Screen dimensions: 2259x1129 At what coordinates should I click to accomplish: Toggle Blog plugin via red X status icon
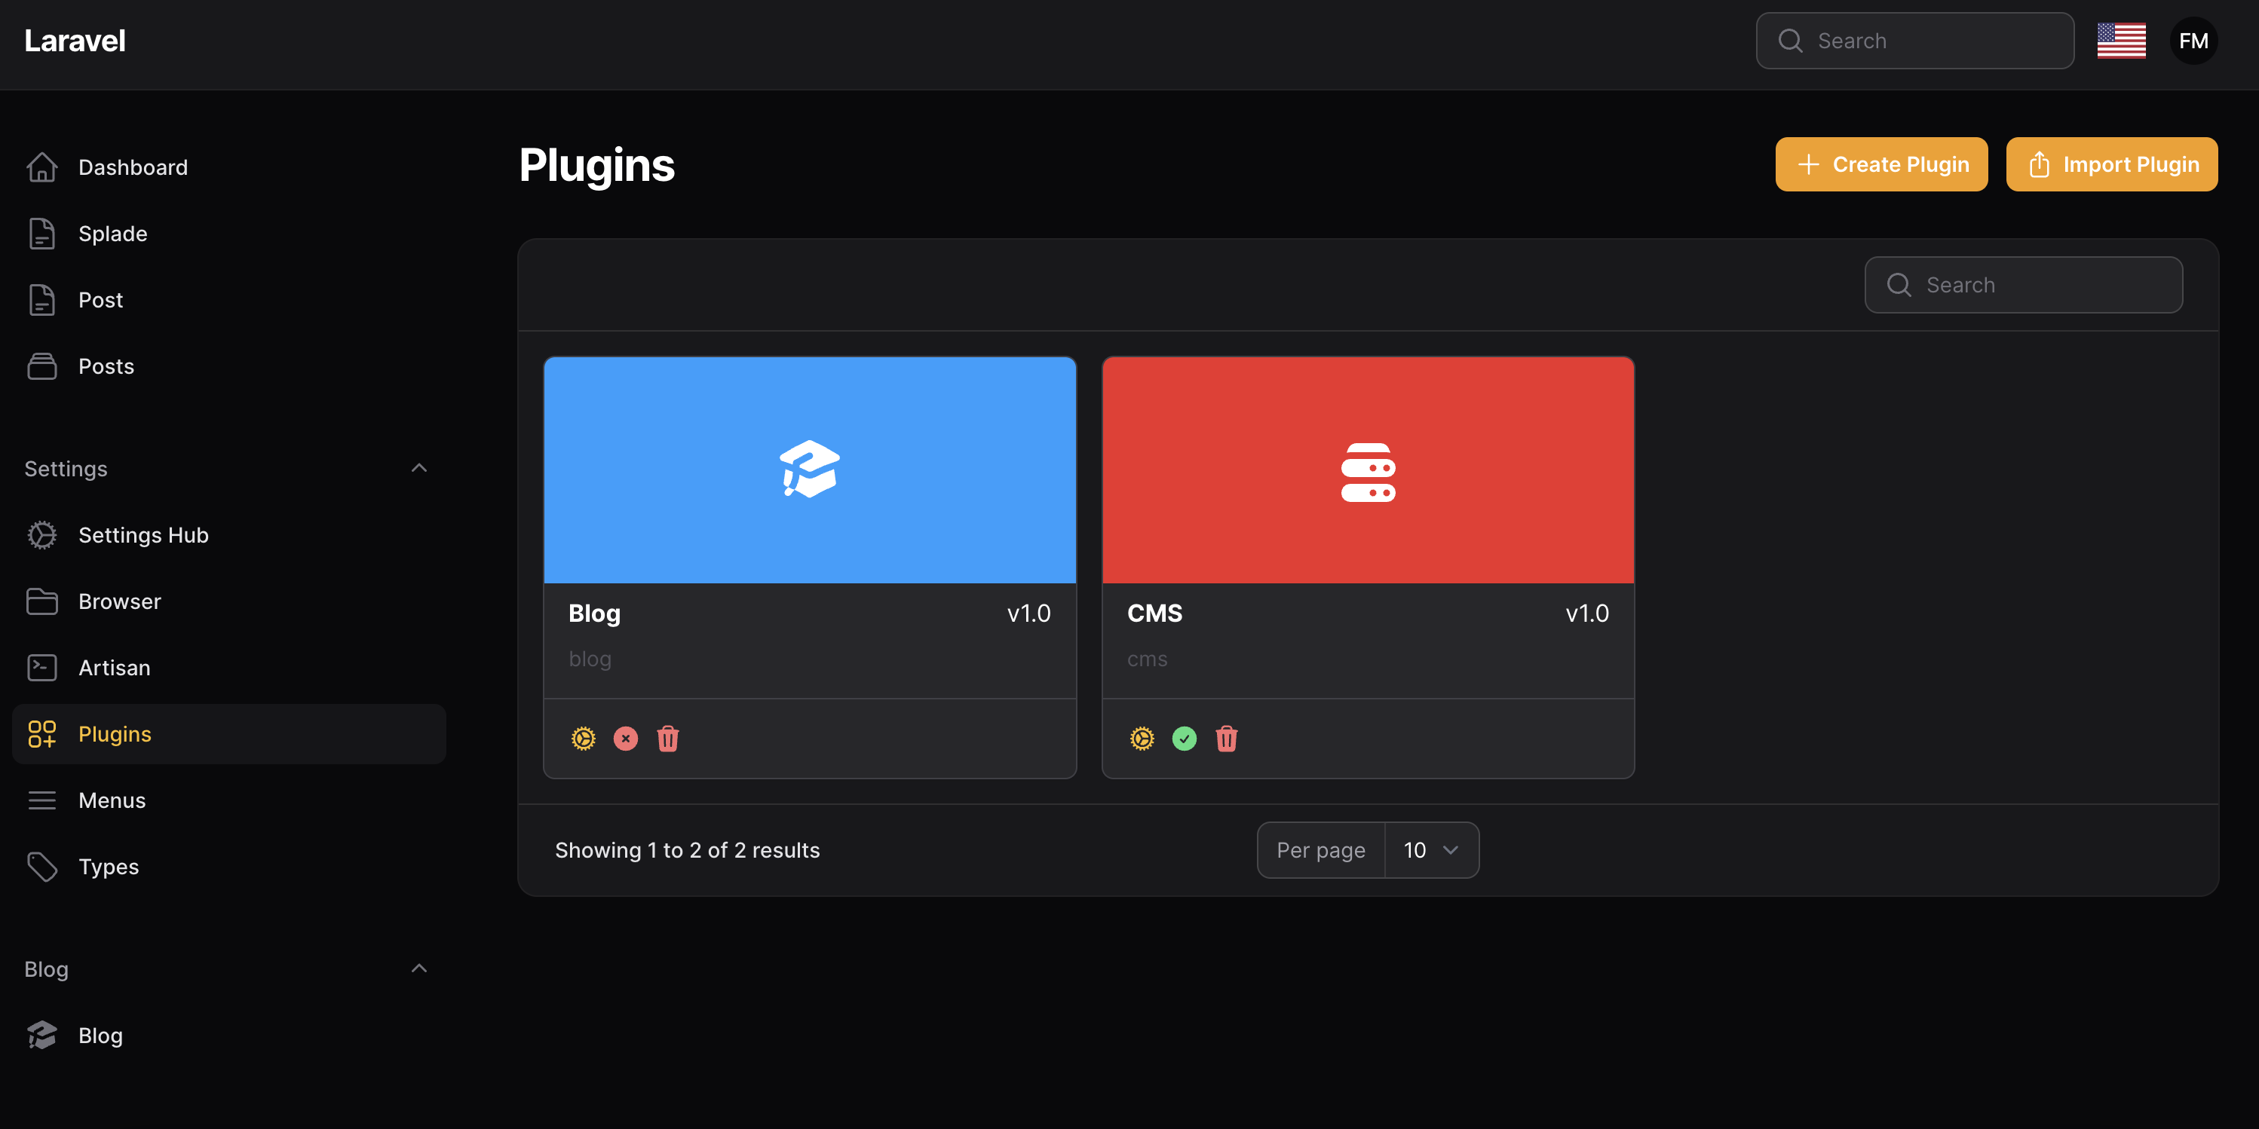tap(625, 739)
